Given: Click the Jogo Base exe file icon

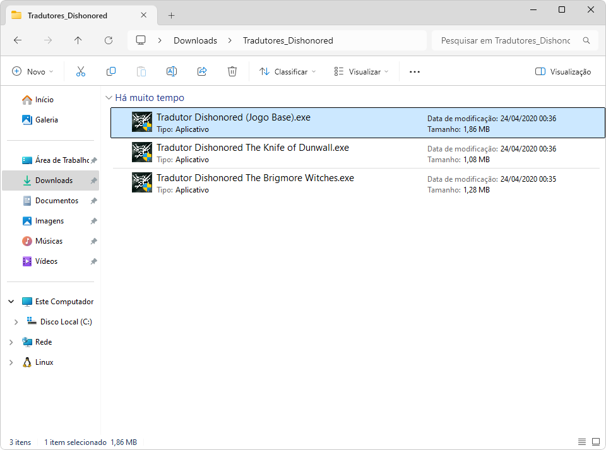Looking at the screenshot, I should coord(142,122).
